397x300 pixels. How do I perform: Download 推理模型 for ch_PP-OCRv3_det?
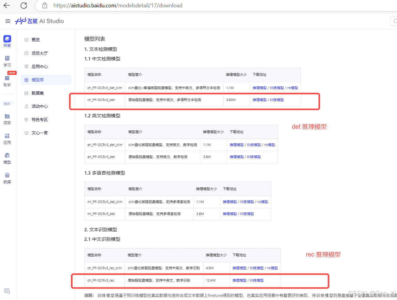click(259, 100)
